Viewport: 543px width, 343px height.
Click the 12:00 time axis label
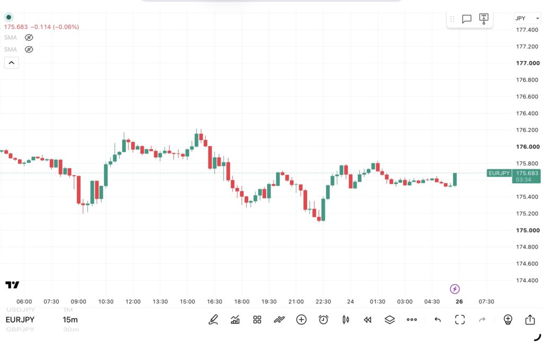pyautogui.click(x=133, y=302)
